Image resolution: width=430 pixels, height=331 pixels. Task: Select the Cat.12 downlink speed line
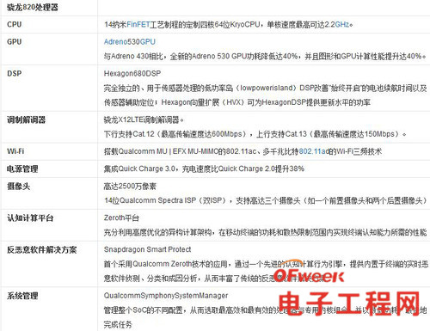[255, 134]
